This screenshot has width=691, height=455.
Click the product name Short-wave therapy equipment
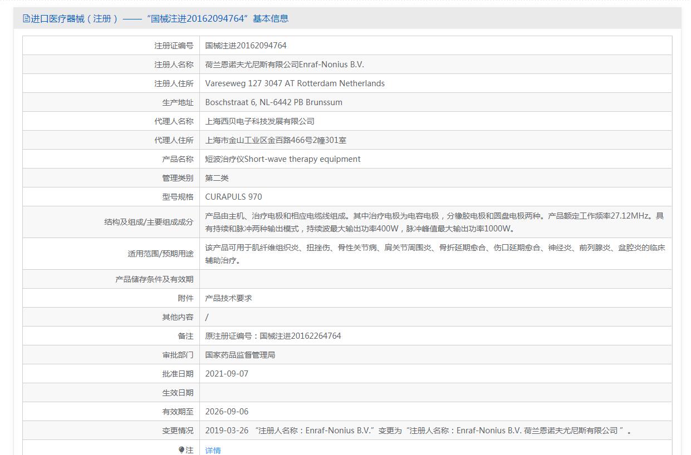282,159
